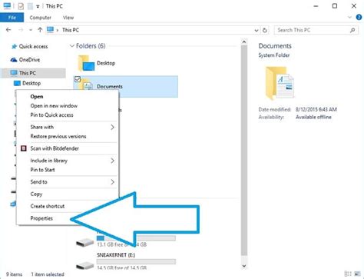
Task: Open the address bar history dropdown
Action: (256, 31)
